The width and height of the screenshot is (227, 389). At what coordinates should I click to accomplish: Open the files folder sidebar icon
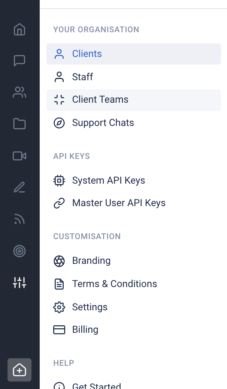point(19,124)
